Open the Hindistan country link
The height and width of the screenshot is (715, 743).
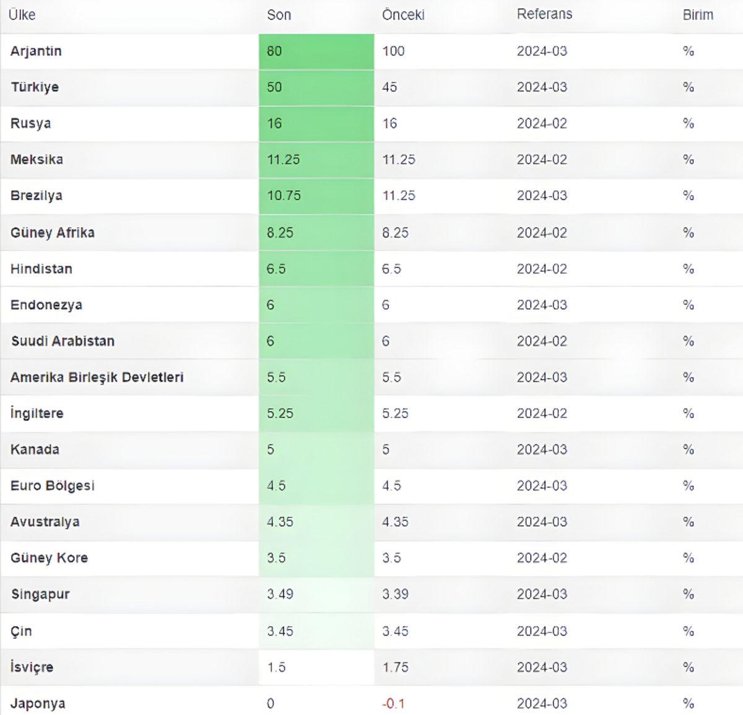(41, 269)
